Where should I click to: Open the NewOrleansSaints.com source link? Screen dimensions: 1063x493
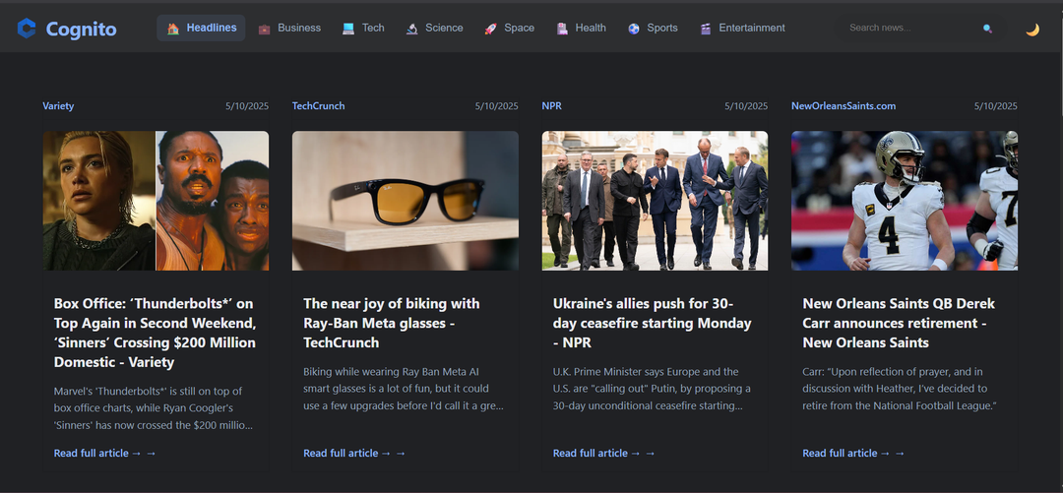coord(844,106)
